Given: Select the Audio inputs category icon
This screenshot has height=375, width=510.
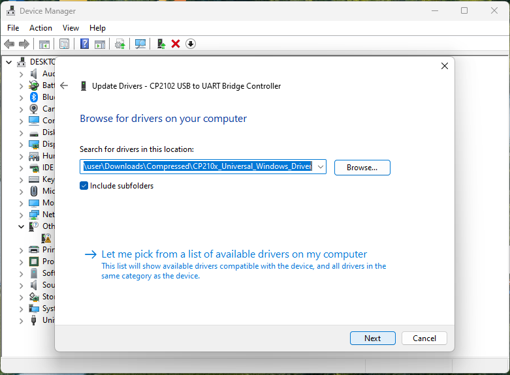Looking at the screenshot, I should pos(34,74).
